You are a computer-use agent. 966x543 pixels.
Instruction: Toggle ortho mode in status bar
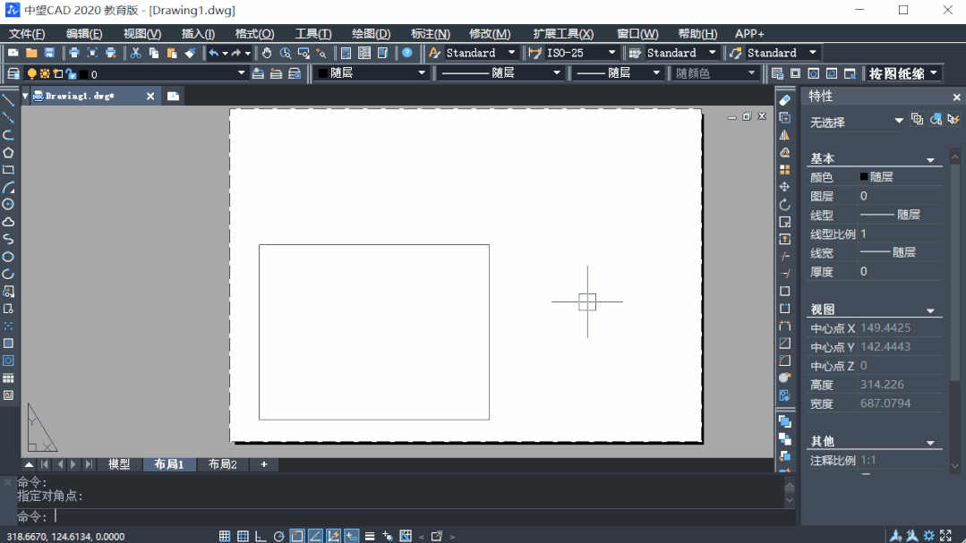(x=261, y=536)
